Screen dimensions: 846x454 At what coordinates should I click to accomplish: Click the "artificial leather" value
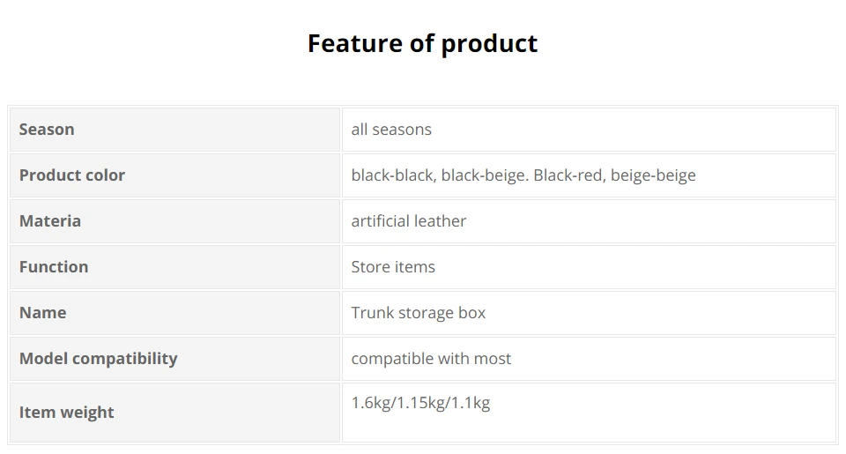pos(409,221)
